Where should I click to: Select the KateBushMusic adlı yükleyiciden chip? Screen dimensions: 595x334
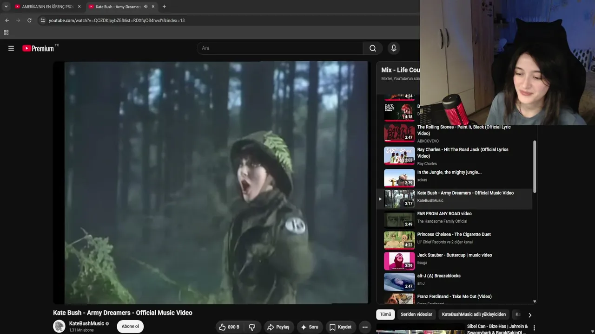474,315
